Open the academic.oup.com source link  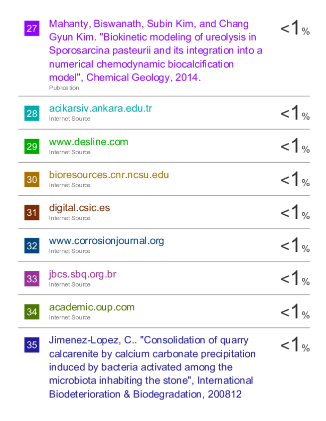click(92, 307)
